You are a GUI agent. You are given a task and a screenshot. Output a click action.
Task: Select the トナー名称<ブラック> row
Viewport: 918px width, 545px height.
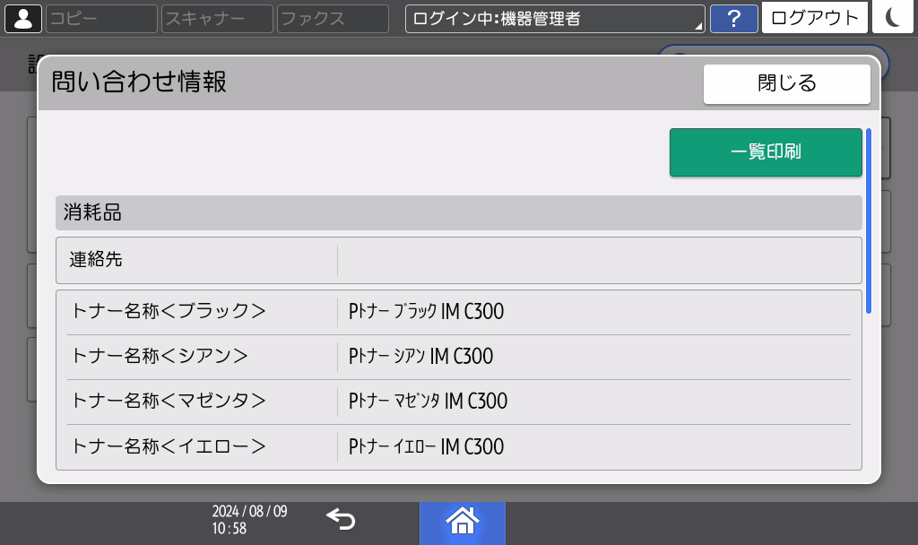click(x=458, y=312)
